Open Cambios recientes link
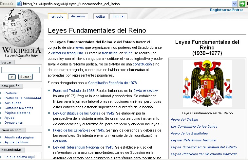This screenshot has height=160, width=248. (19, 108)
